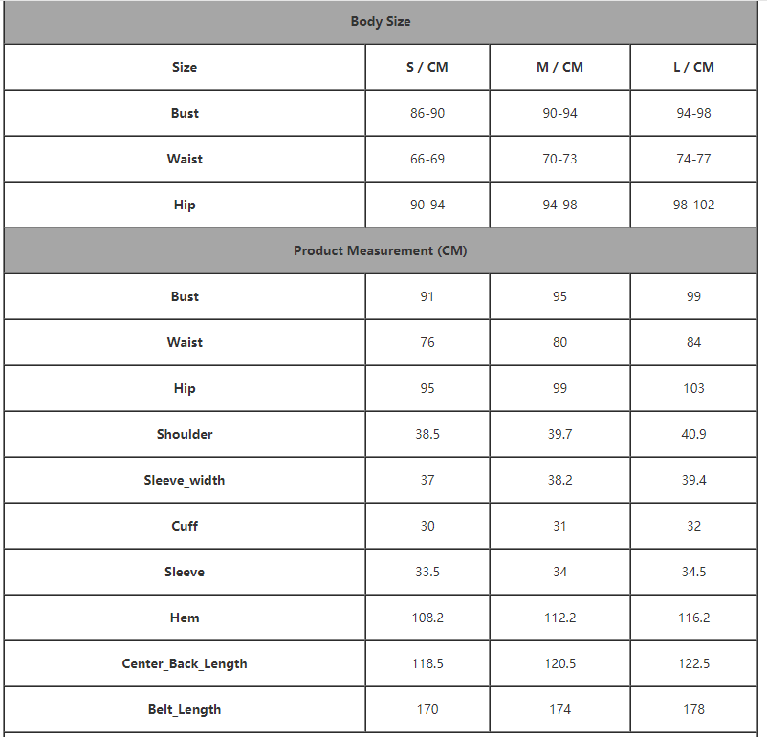Viewport: 767px width, 737px height.
Task: Click the 98-102 hip value
Action: [694, 205]
